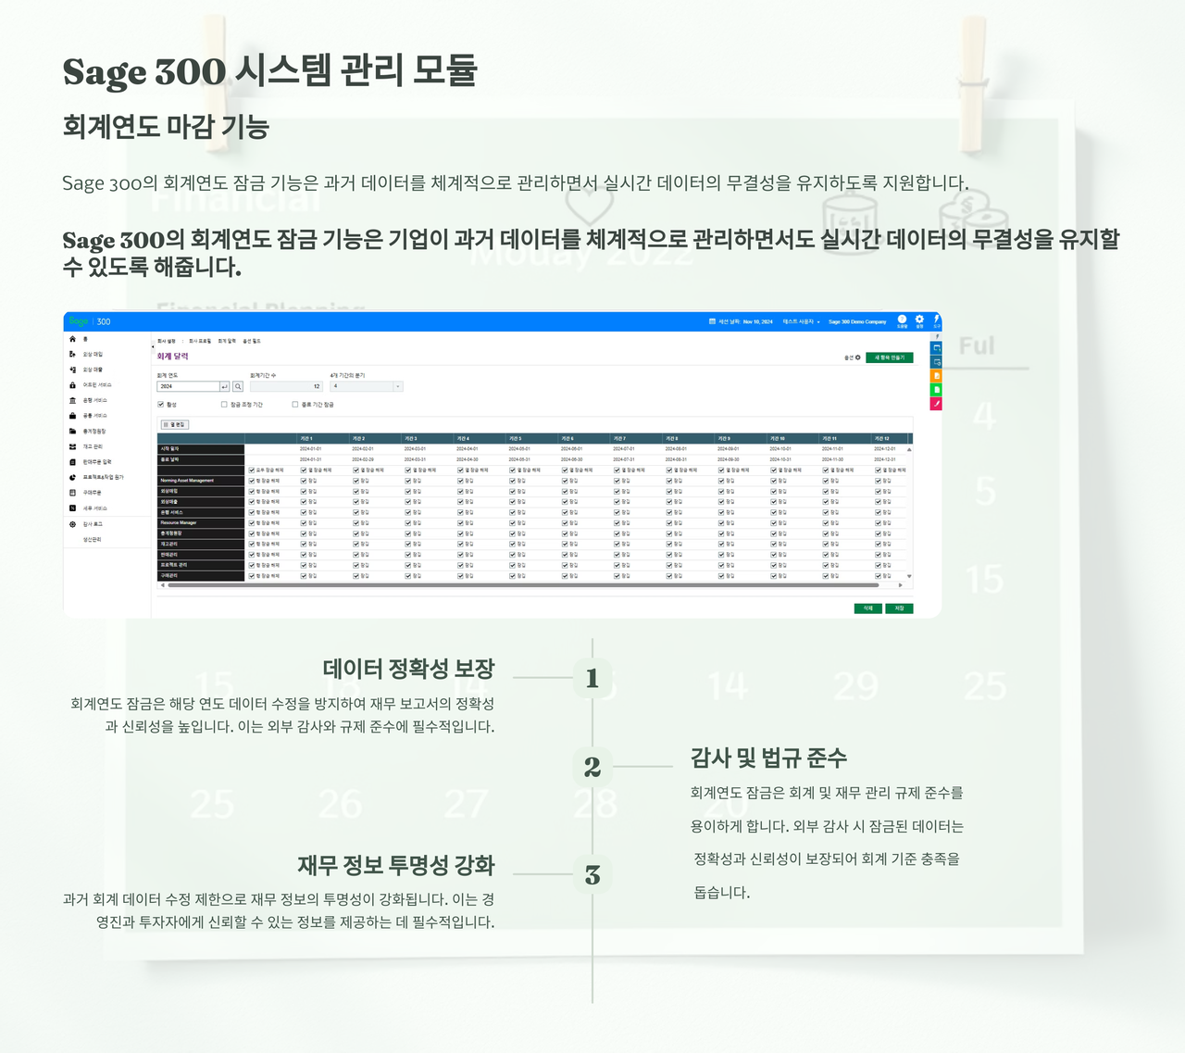Toggle 열 잠금 해제 checkbox under 기간 6
This screenshot has height=1053, width=1185.
(565, 470)
